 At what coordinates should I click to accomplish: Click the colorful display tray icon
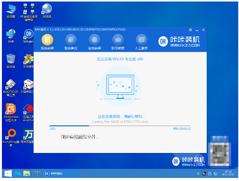[204, 173]
